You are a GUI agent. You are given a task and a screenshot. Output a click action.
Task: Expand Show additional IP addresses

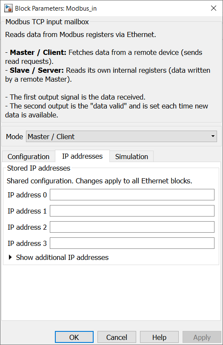58,257
